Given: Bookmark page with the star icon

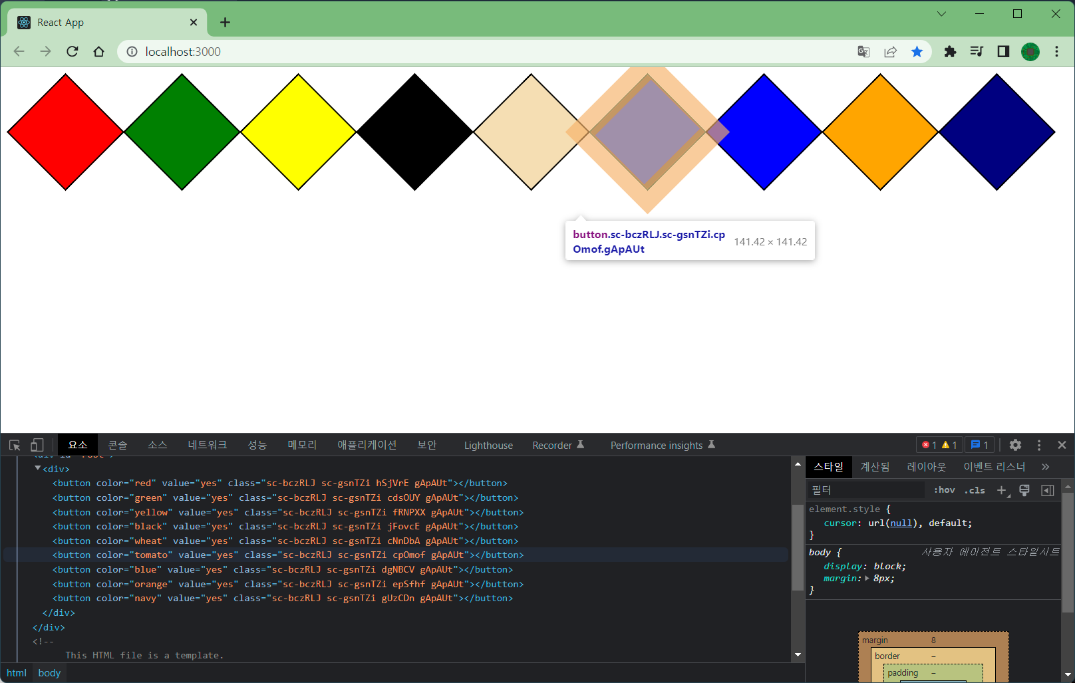Looking at the screenshot, I should click(x=917, y=51).
